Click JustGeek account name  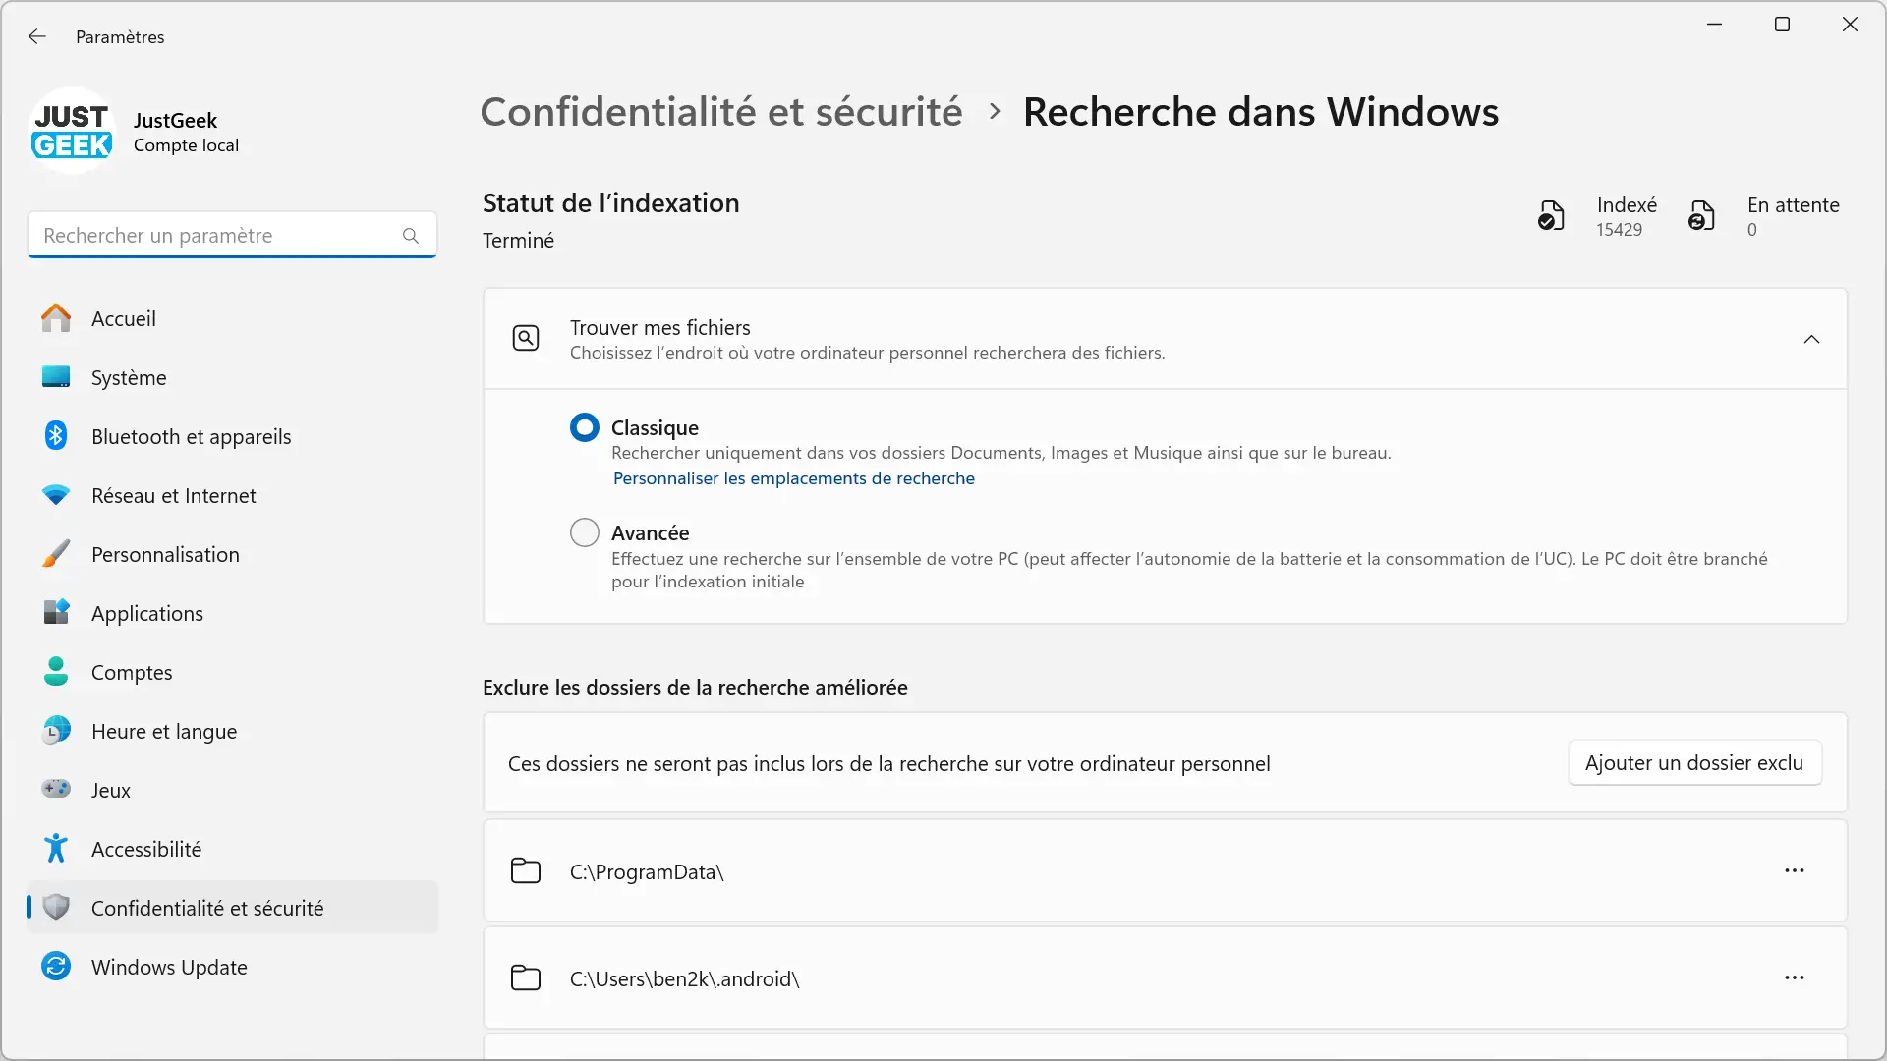175,120
